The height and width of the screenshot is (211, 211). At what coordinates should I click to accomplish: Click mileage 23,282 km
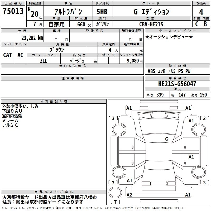click(32, 38)
